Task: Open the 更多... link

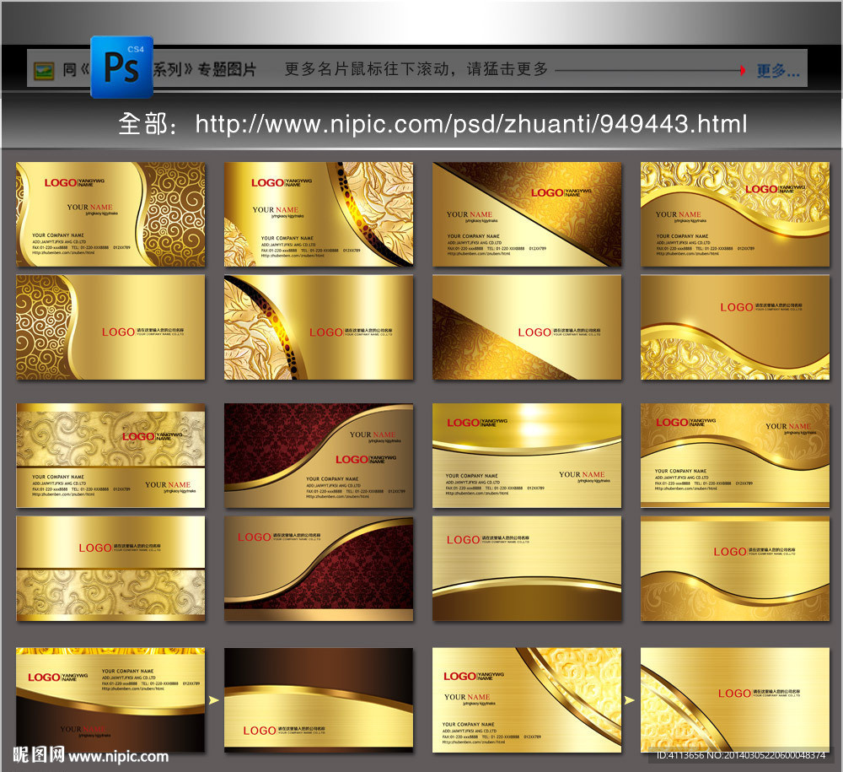Action: point(778,71)
